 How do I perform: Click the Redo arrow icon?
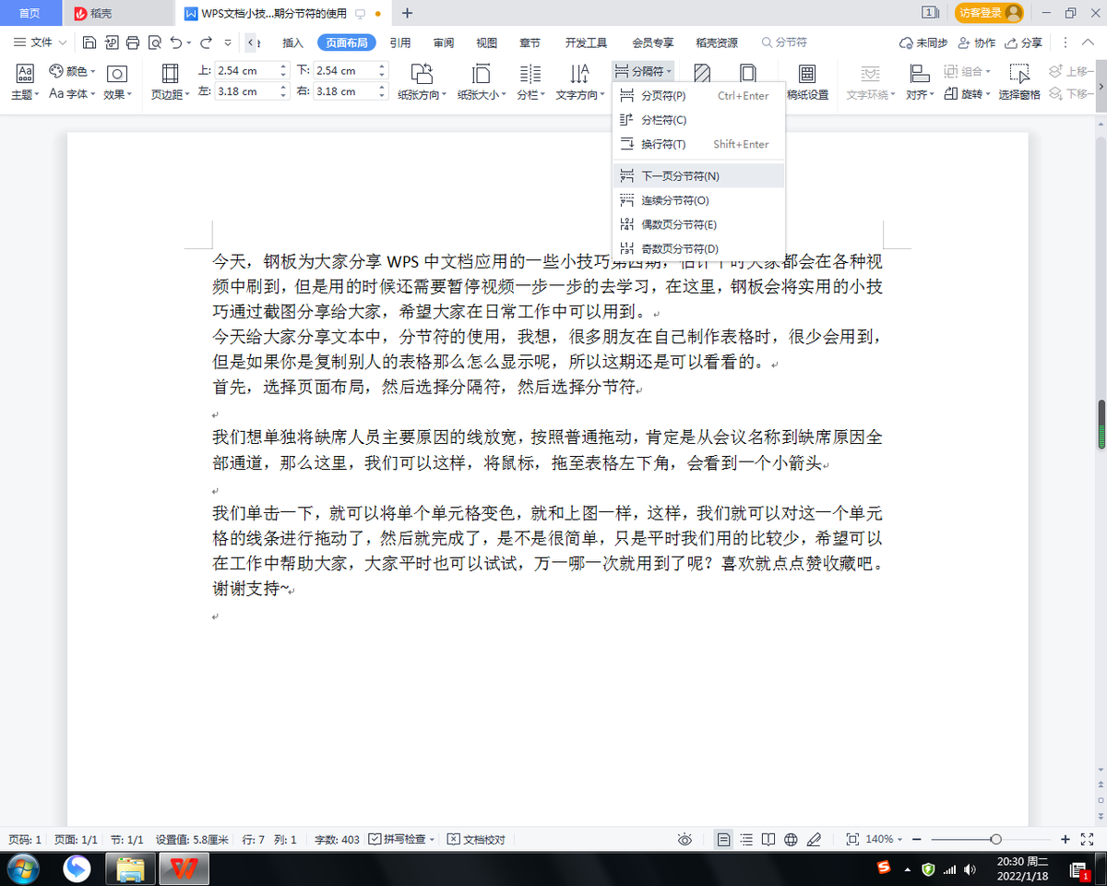(206, 42)
